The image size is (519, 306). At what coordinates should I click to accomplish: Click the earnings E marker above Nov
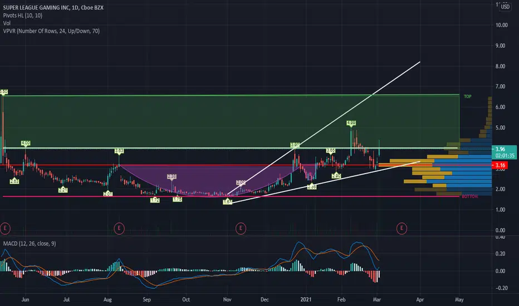point(241,228)
